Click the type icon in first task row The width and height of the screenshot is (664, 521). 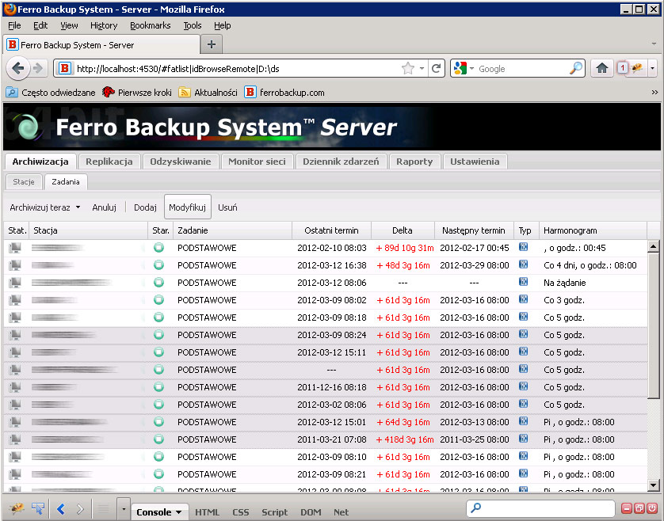[x=524, y=248]
